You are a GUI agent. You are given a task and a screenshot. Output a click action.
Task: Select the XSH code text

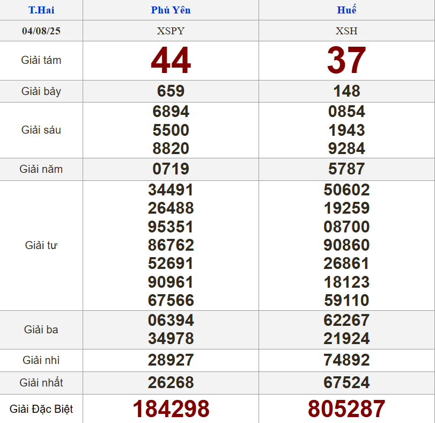pyautogui.click(x=346, y=31)
